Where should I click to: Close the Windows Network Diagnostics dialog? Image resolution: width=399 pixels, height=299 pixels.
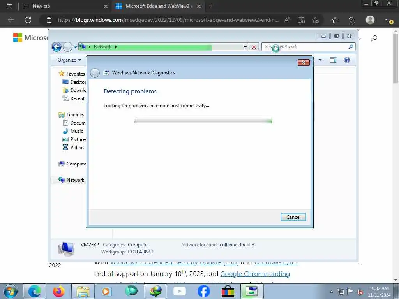point(304,63)
